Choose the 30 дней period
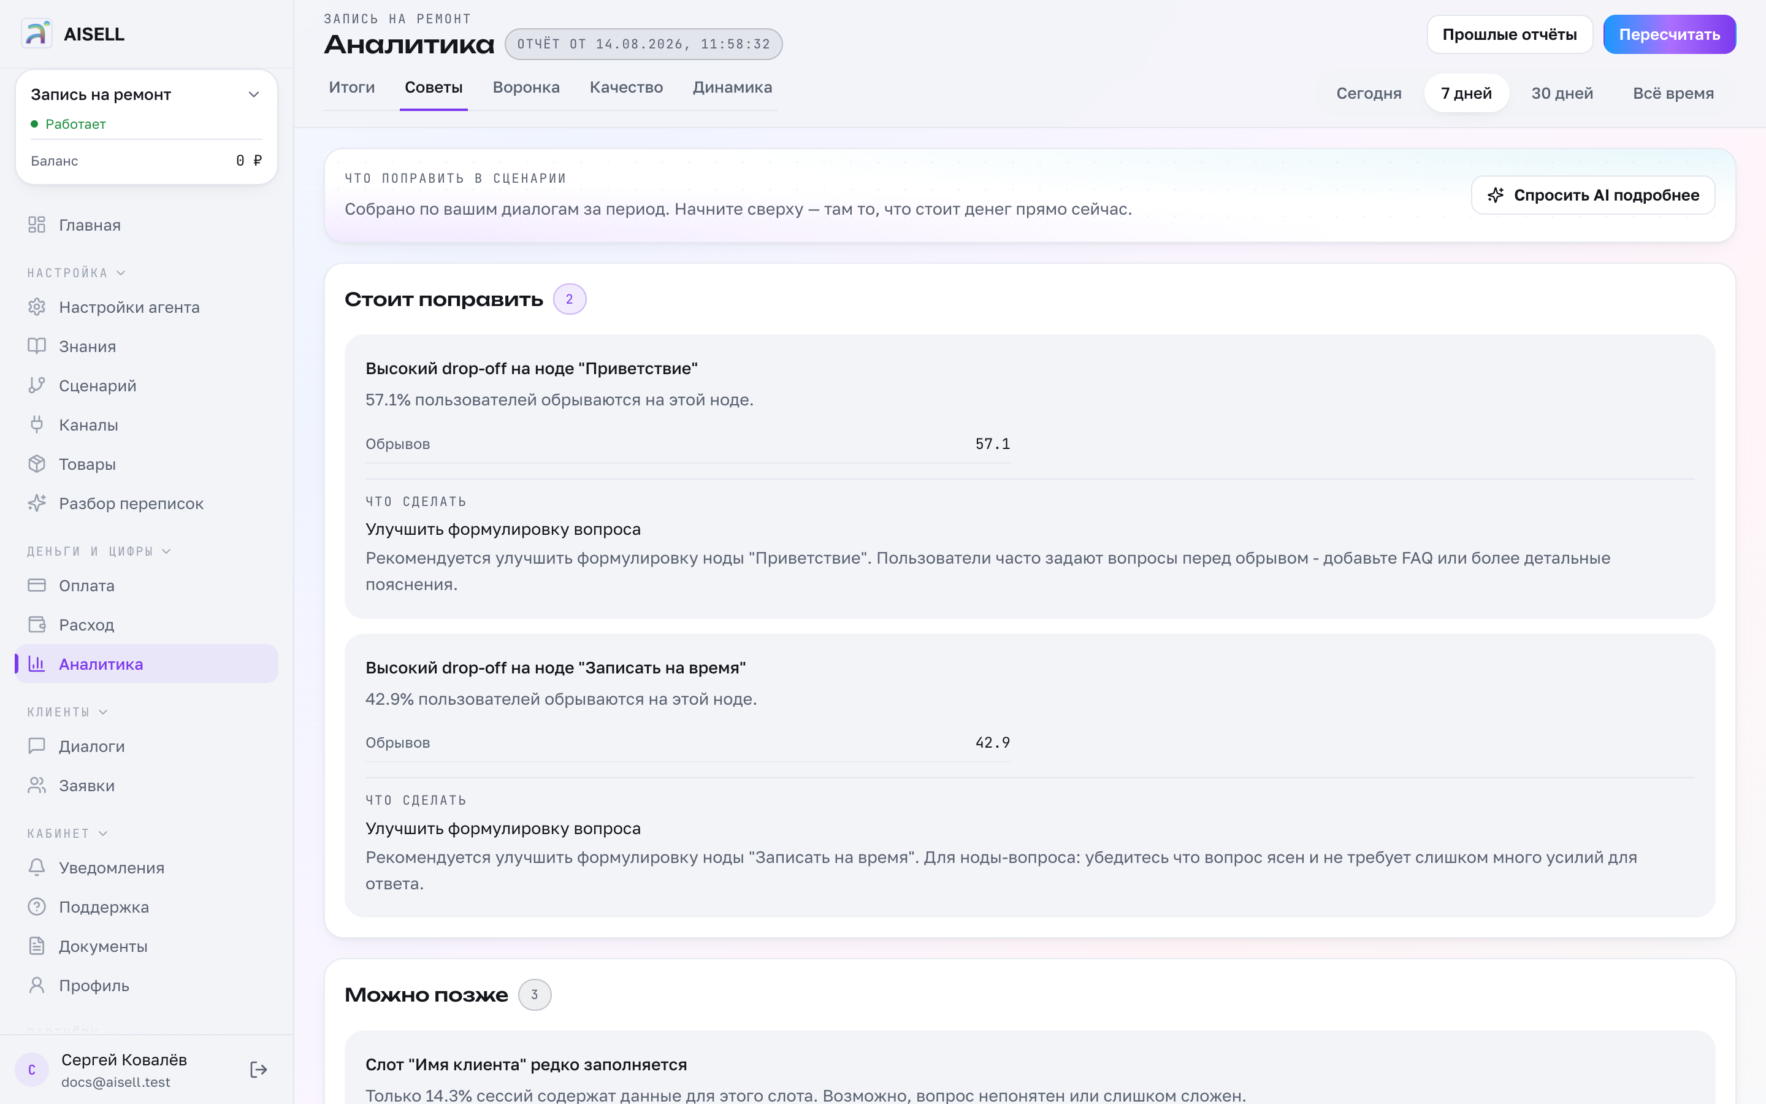The width and height of the screenshot is (1766, 1104). click(1562, 93)
